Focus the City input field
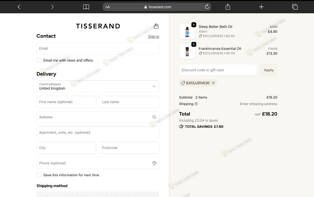The image size is (314, 197). coord(66,148)
